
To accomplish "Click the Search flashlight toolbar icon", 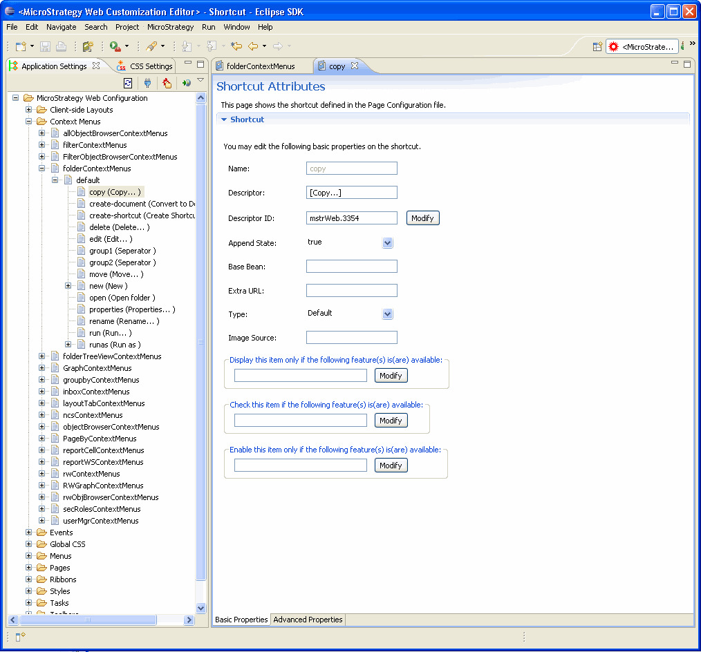I will click(151, 46).
